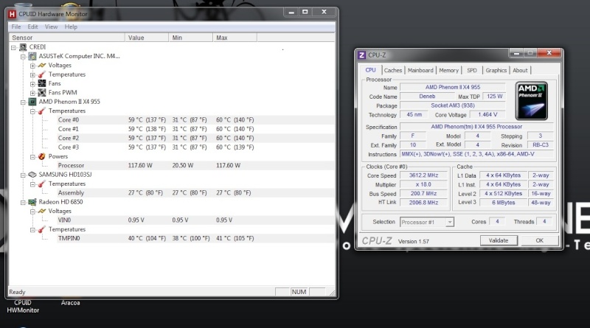This screenshot has width=590, height=328.
Task: Collapse the CREDI root node
Action: 13,47
